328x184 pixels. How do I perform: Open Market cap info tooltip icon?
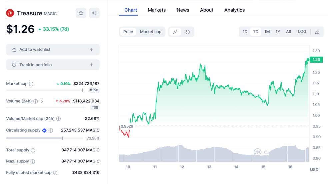pyautogui.click(x=31, y=84)
